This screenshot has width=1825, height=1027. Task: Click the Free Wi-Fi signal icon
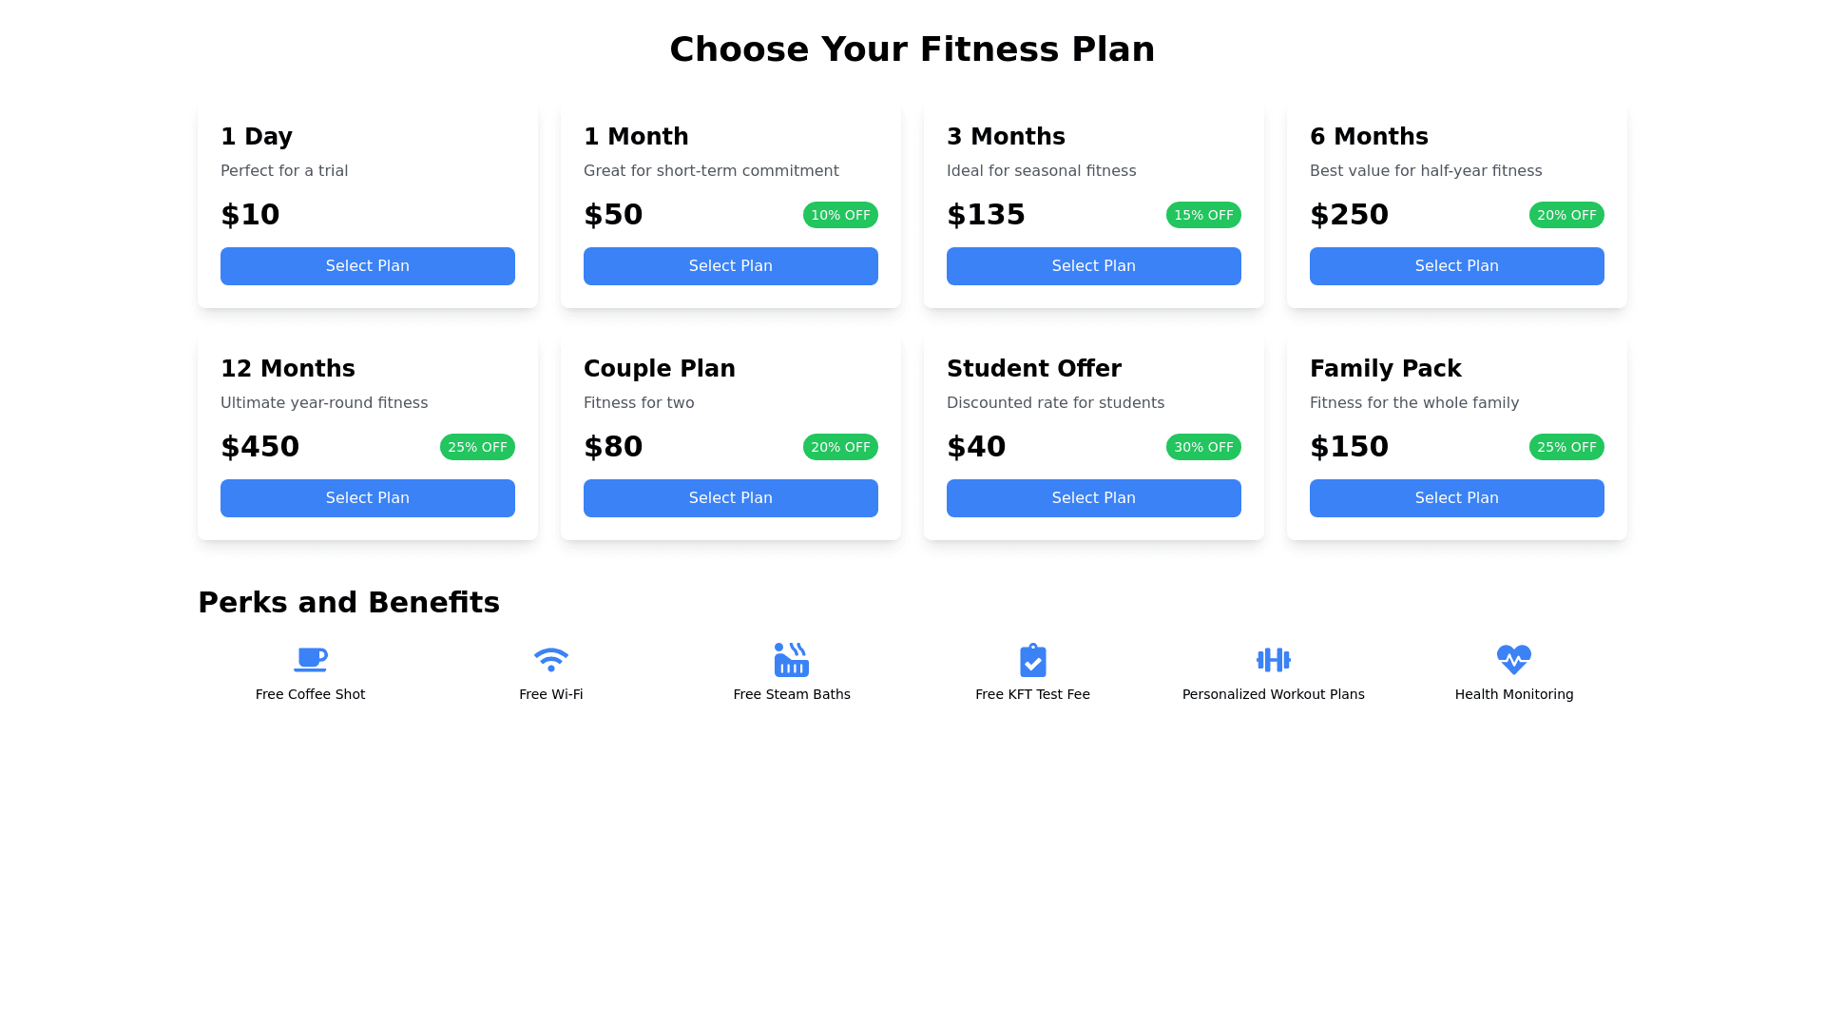pyautogui.click(x=551, y=659)
